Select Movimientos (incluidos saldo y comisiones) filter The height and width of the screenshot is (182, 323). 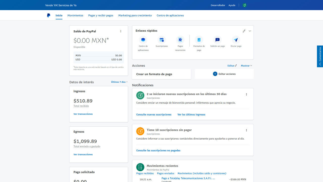click(202, 173)
